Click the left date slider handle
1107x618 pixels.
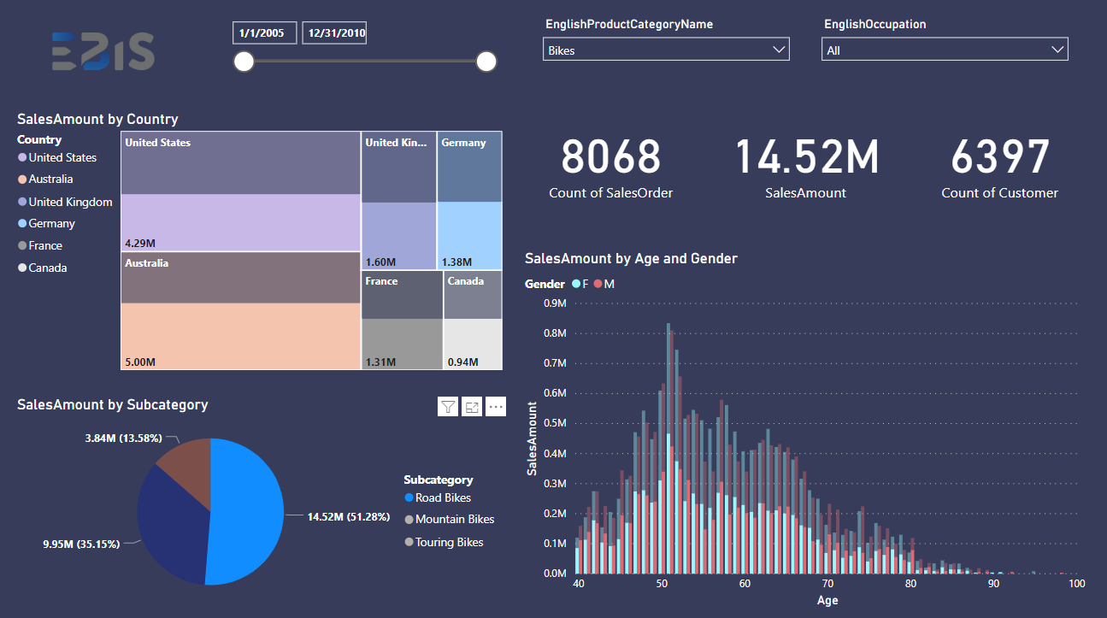(x=244, y=62)
